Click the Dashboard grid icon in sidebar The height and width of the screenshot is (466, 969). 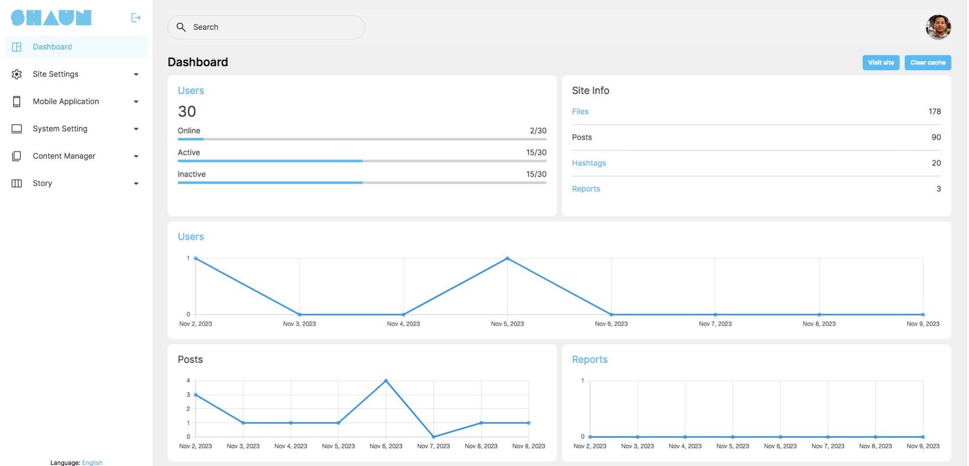coord(17,47)
